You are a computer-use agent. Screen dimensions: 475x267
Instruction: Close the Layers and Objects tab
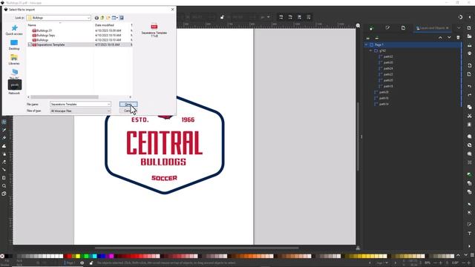coord(448,28)
